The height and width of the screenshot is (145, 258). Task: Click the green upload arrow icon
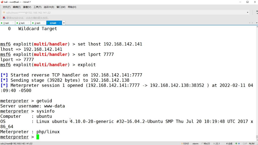236,143
